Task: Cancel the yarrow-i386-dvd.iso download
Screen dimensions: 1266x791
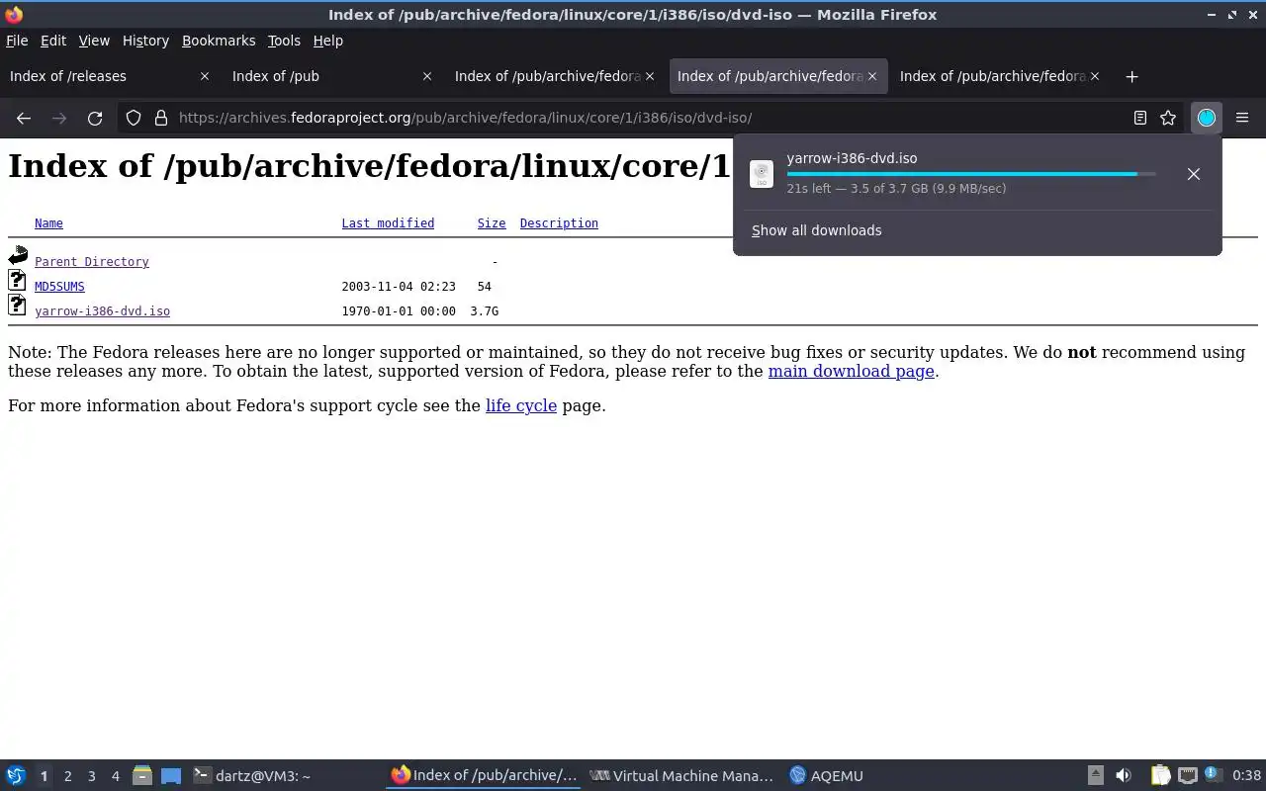Action: pos(1194,174)
